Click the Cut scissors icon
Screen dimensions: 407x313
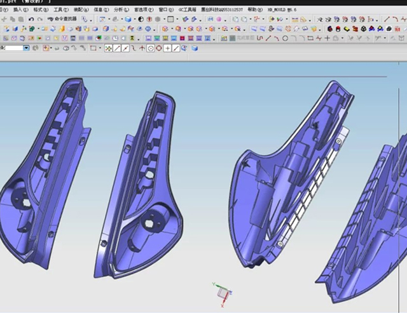[x=4, y=20]
